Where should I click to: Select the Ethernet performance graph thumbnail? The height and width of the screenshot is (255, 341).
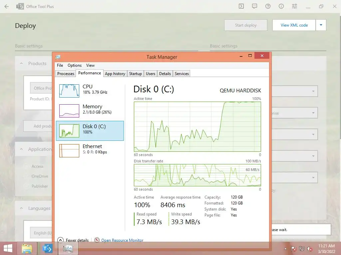coord(69,151)
